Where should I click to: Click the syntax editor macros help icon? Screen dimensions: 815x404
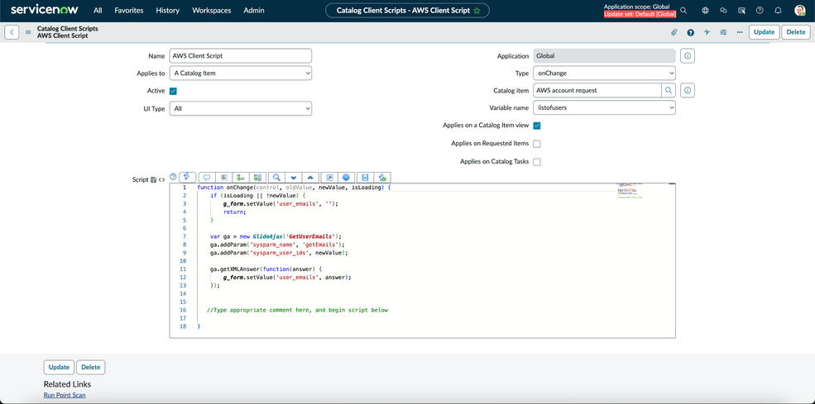[173, 177]
